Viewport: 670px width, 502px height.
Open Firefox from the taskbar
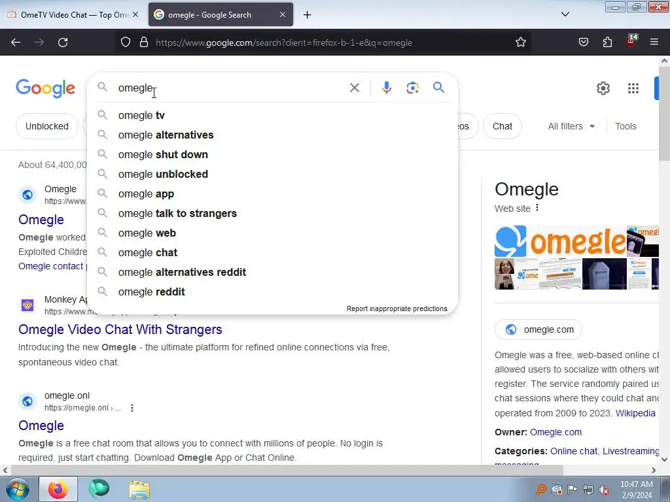[58, 489]
